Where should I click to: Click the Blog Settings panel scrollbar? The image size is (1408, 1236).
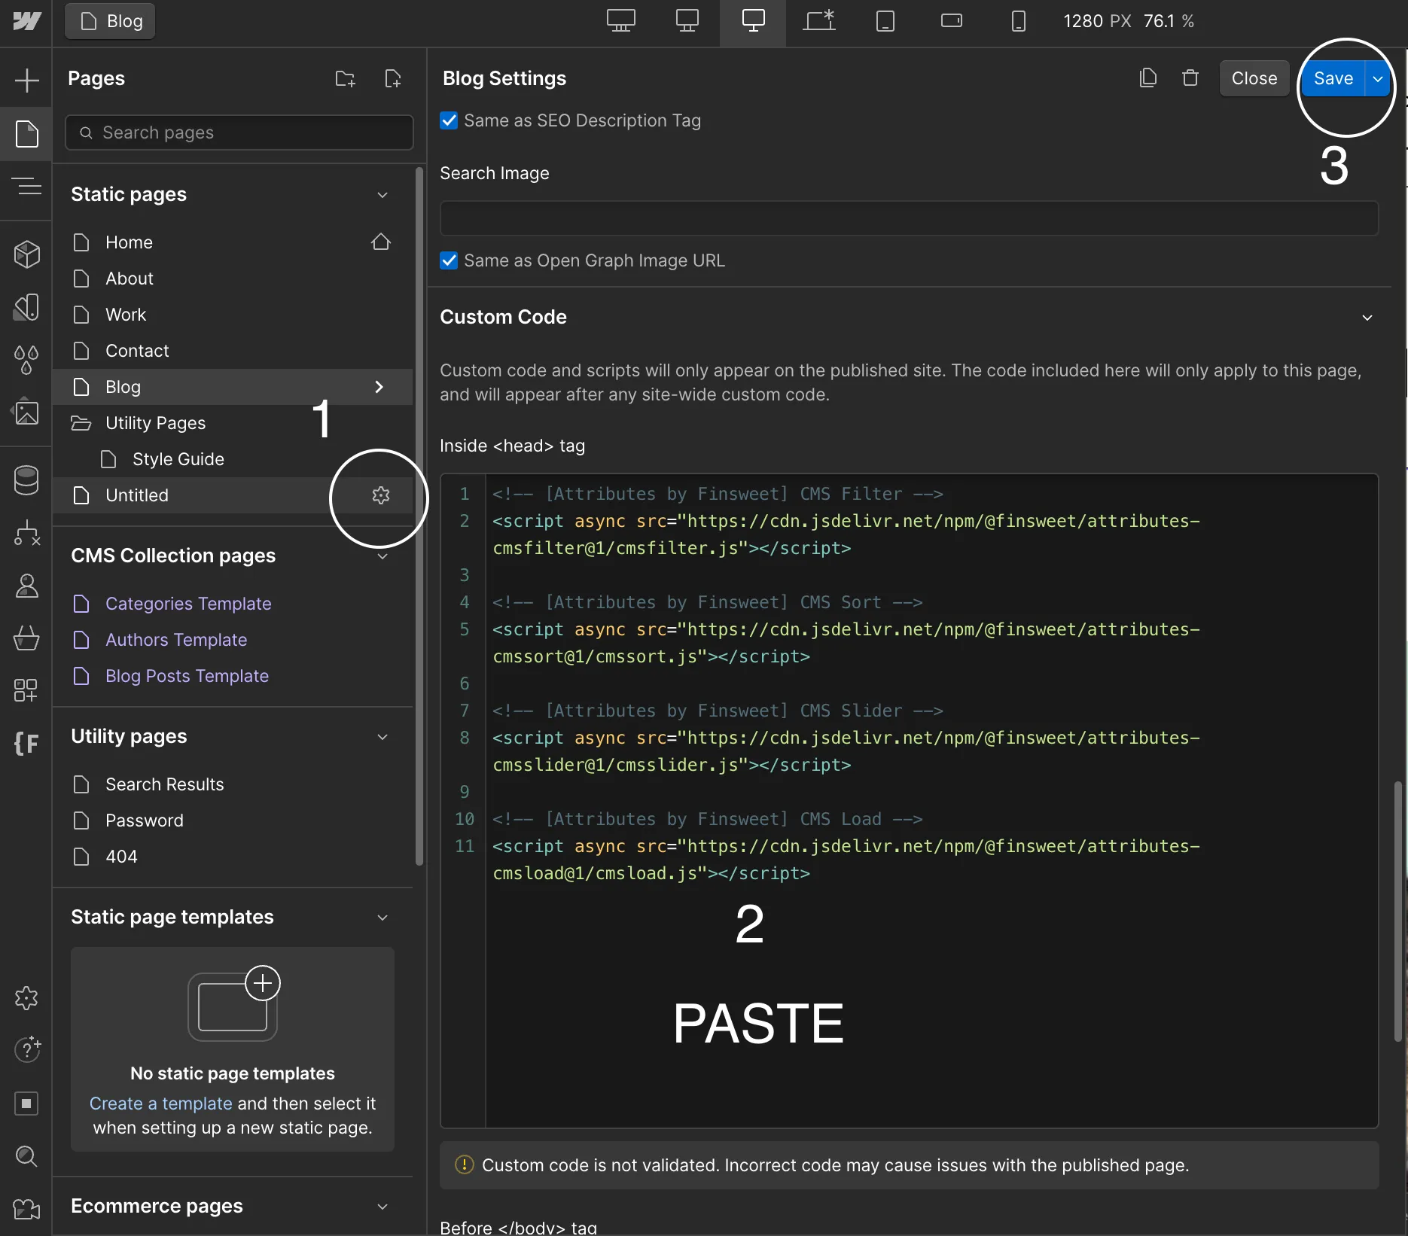(x=1398, y=911)
